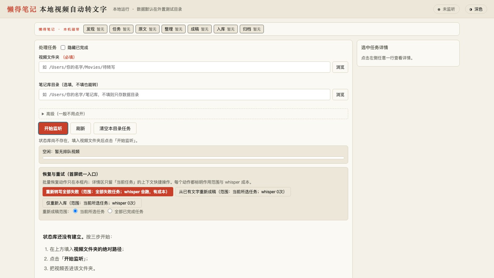Toggle the 深色 dark mode button

click(x=476, y=9)
